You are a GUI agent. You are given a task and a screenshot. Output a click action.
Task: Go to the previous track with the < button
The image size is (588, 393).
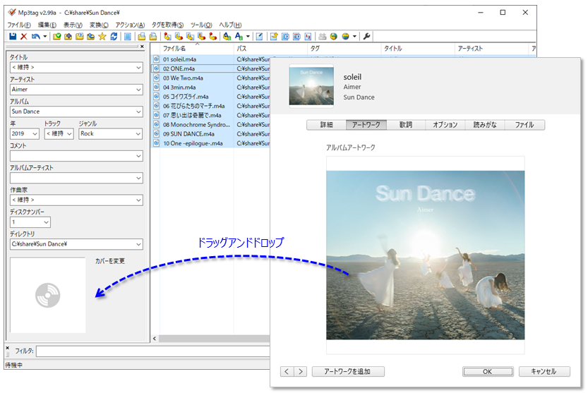coord(287,372)
